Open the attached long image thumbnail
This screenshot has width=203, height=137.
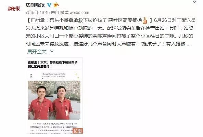(x=54, y=96)
